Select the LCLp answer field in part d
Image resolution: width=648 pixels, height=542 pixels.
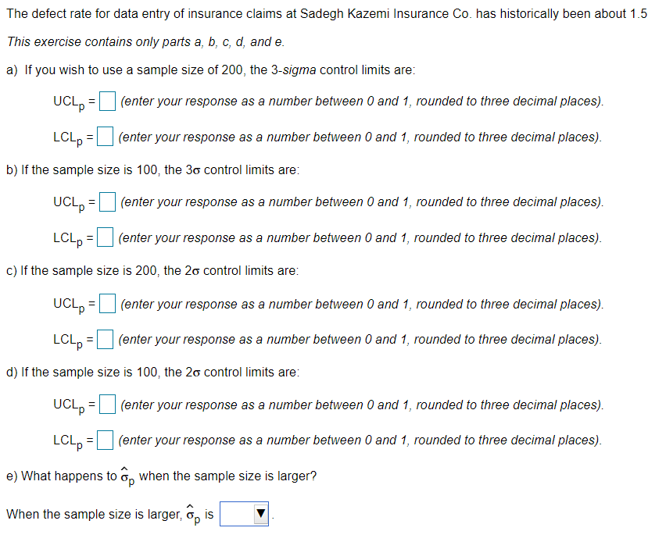(x=105, y=439)
